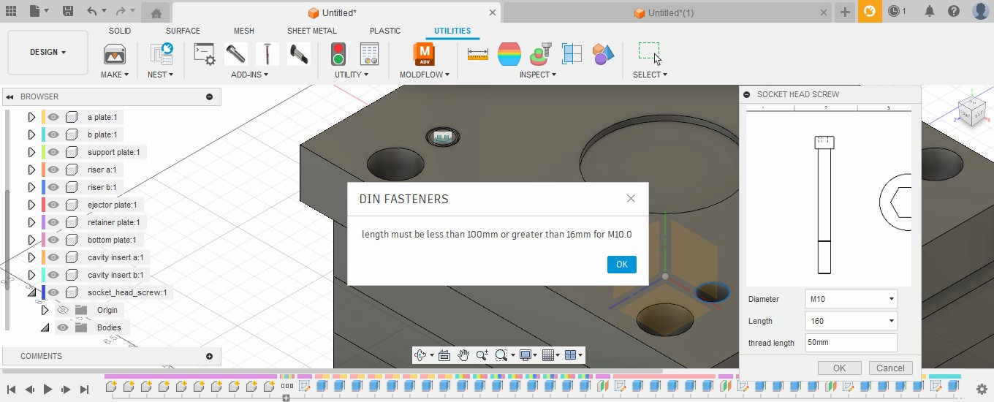Open the DESIGN workspace dropdown
The height and width of the screenshot is (402, 994).
[48, 53]
